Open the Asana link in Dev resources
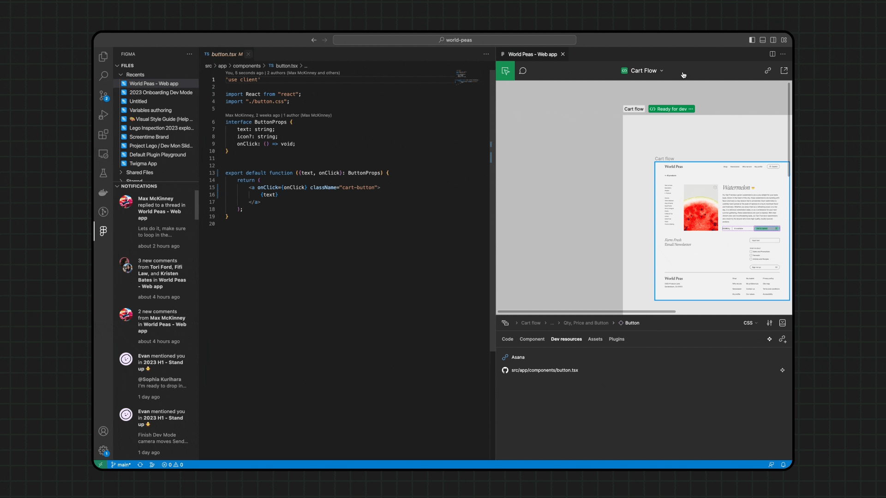The image size is (886, 498). (517, 357)
